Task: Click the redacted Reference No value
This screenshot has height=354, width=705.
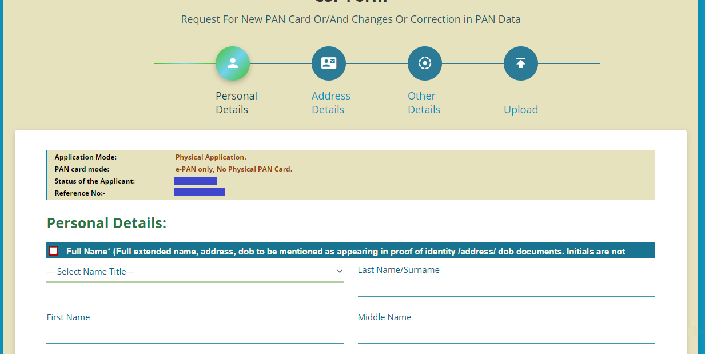Action: click(x=200, y=193)
